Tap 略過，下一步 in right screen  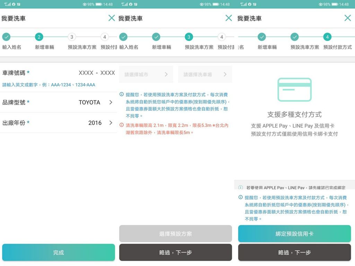[294, 252]
